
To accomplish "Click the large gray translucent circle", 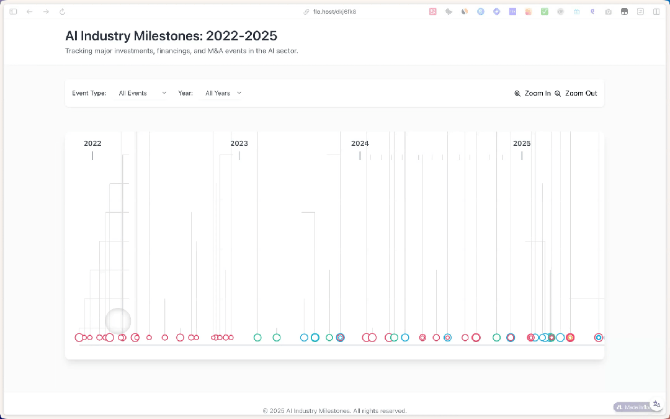I will (x=118, y=321).
